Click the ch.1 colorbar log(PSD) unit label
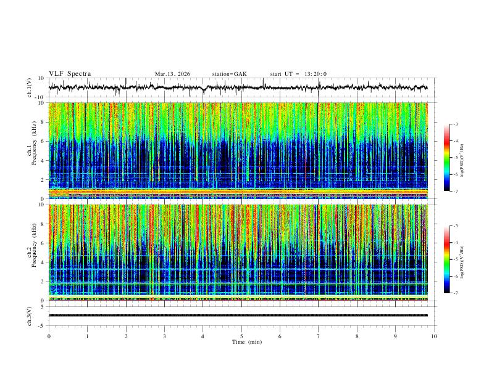Viewport: 489px width, 377px height. 462,161
